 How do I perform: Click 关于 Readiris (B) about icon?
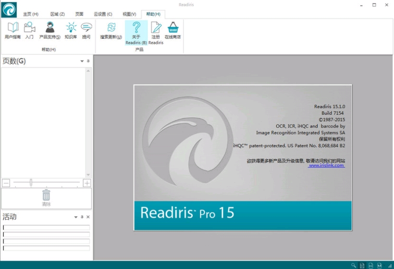pyautogui.click(x=136, y=33)
